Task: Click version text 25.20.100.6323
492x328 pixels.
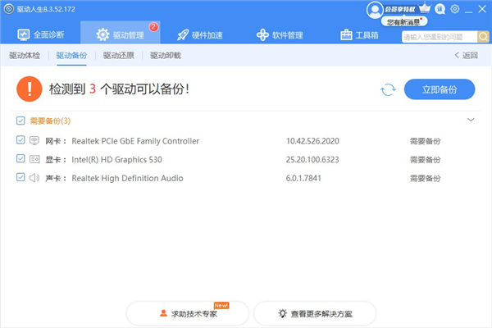Action: pyautogui.click(x=312, y=159)
